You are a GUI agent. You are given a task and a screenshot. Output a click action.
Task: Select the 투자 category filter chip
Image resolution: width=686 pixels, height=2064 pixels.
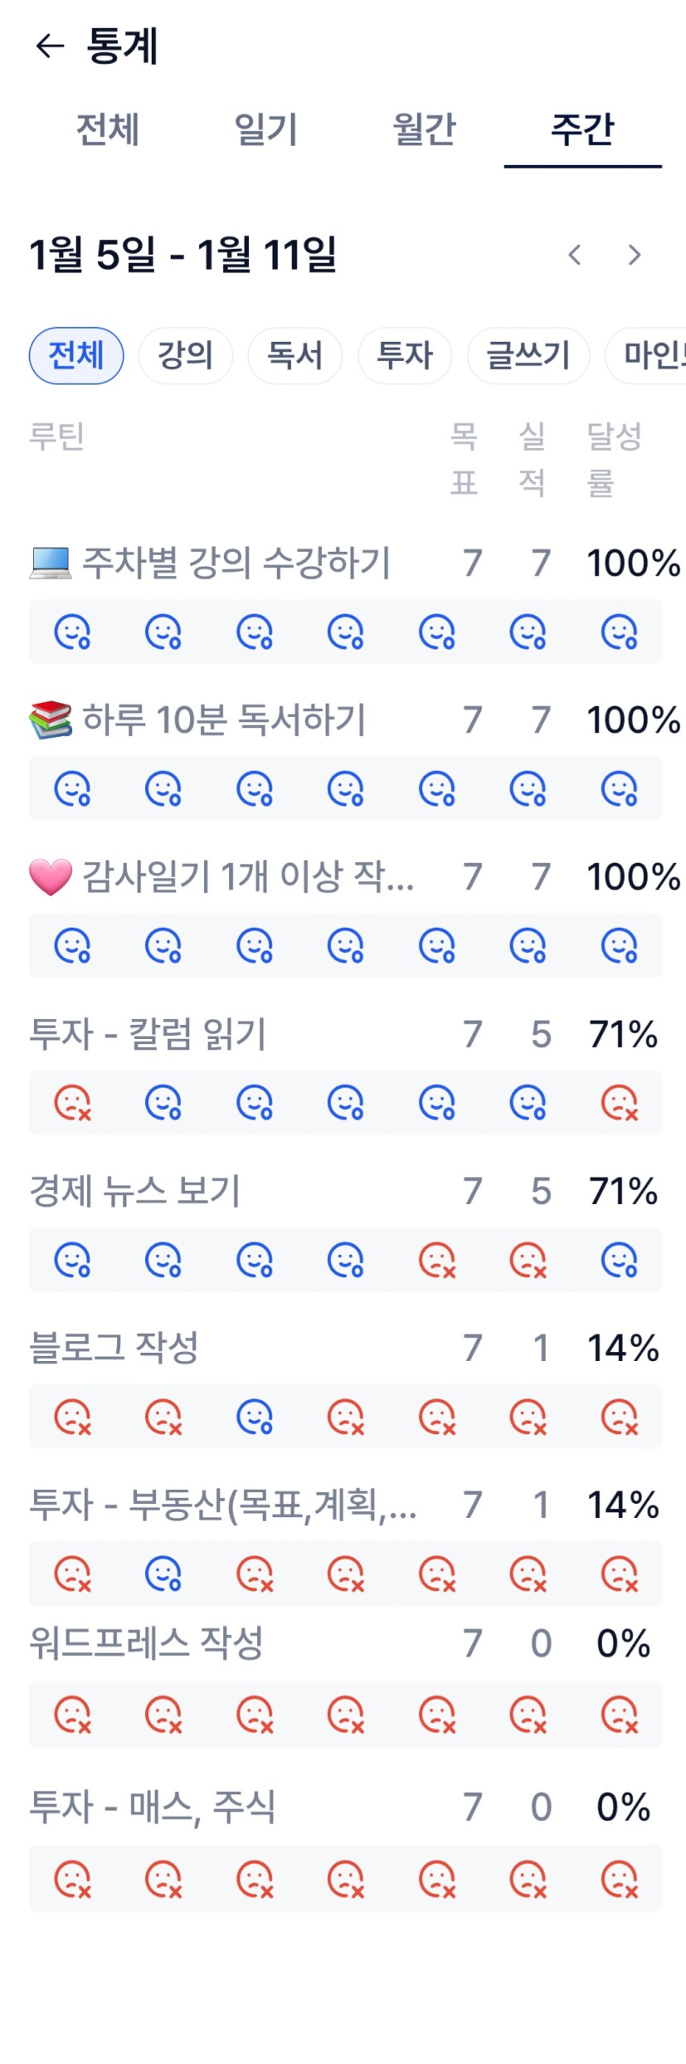click(405, 356)
